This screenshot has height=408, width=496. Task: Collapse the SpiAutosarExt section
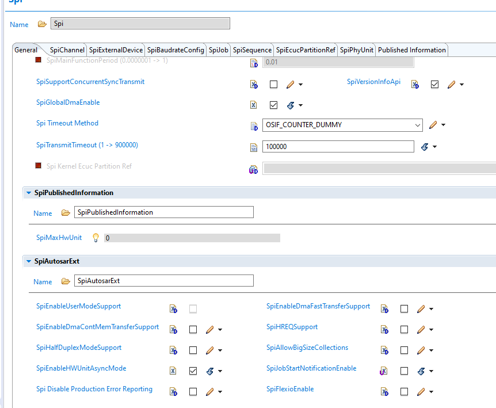point(29,261)
